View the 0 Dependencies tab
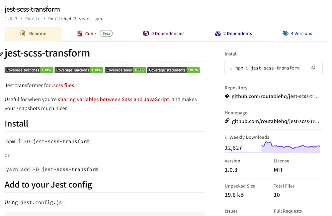The width and height of the screenshot is (332, 216). pyautogui.click(x=164, y=34)
